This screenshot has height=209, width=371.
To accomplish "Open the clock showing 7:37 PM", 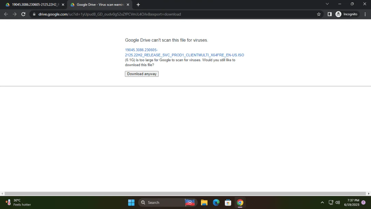I will [352, 202].
